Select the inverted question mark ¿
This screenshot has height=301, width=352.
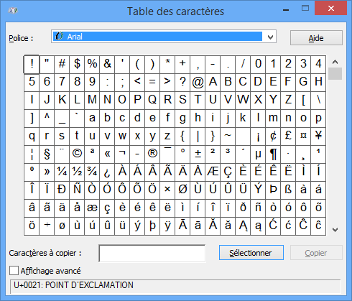107,172
